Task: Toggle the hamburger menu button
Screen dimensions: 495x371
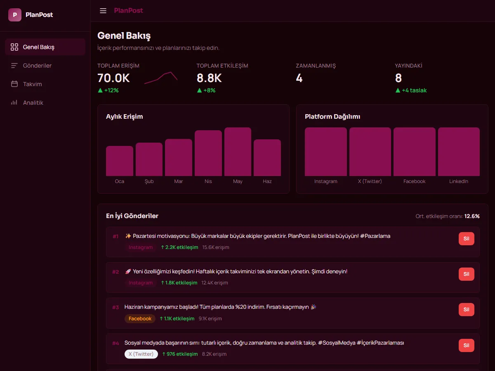Action: [x=103, y=11]
